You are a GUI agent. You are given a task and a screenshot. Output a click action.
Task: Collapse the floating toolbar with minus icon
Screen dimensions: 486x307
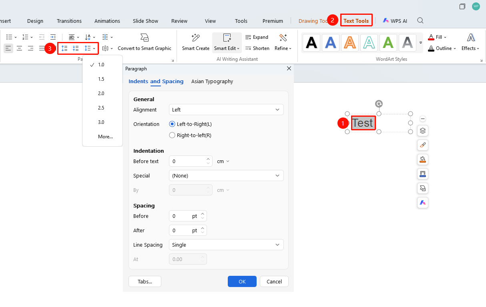423,119
